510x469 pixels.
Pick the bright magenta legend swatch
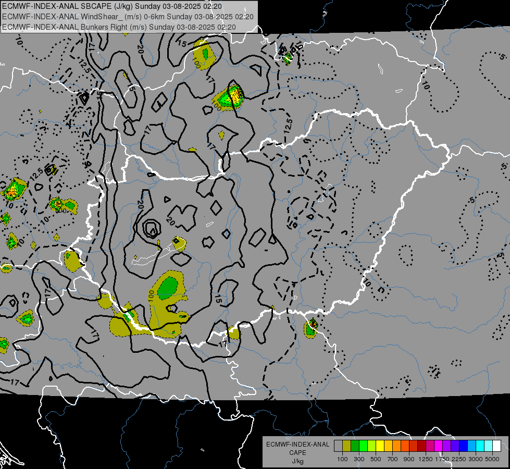click(x=439, y=446)
